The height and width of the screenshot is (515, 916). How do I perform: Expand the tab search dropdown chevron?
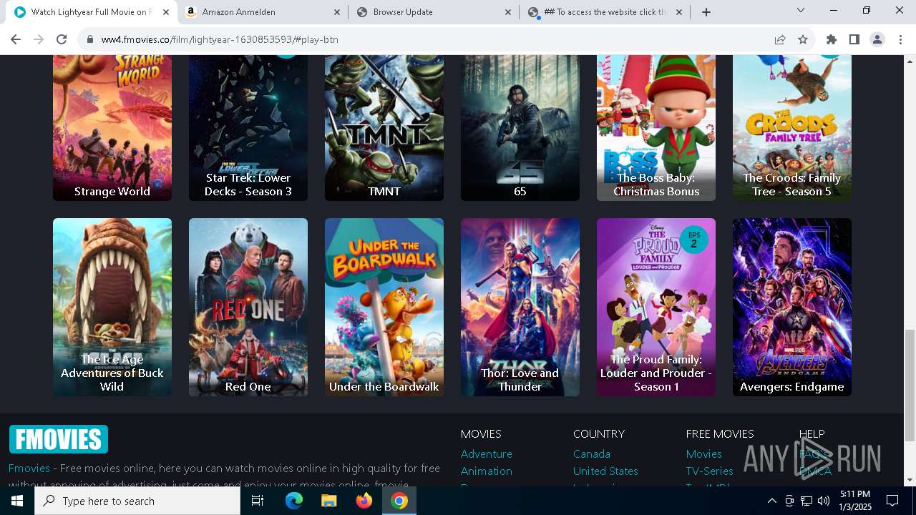pyautogui.click(x=801, y=11)
